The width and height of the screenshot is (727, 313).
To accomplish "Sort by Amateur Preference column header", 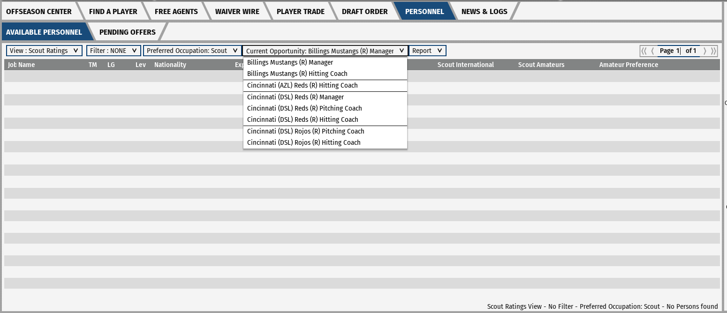I will [x=629, y=65].
